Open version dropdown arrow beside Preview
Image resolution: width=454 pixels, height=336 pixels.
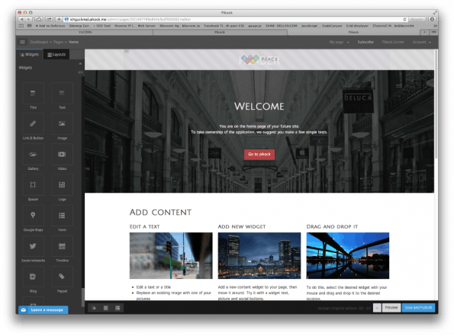point(377,308)
